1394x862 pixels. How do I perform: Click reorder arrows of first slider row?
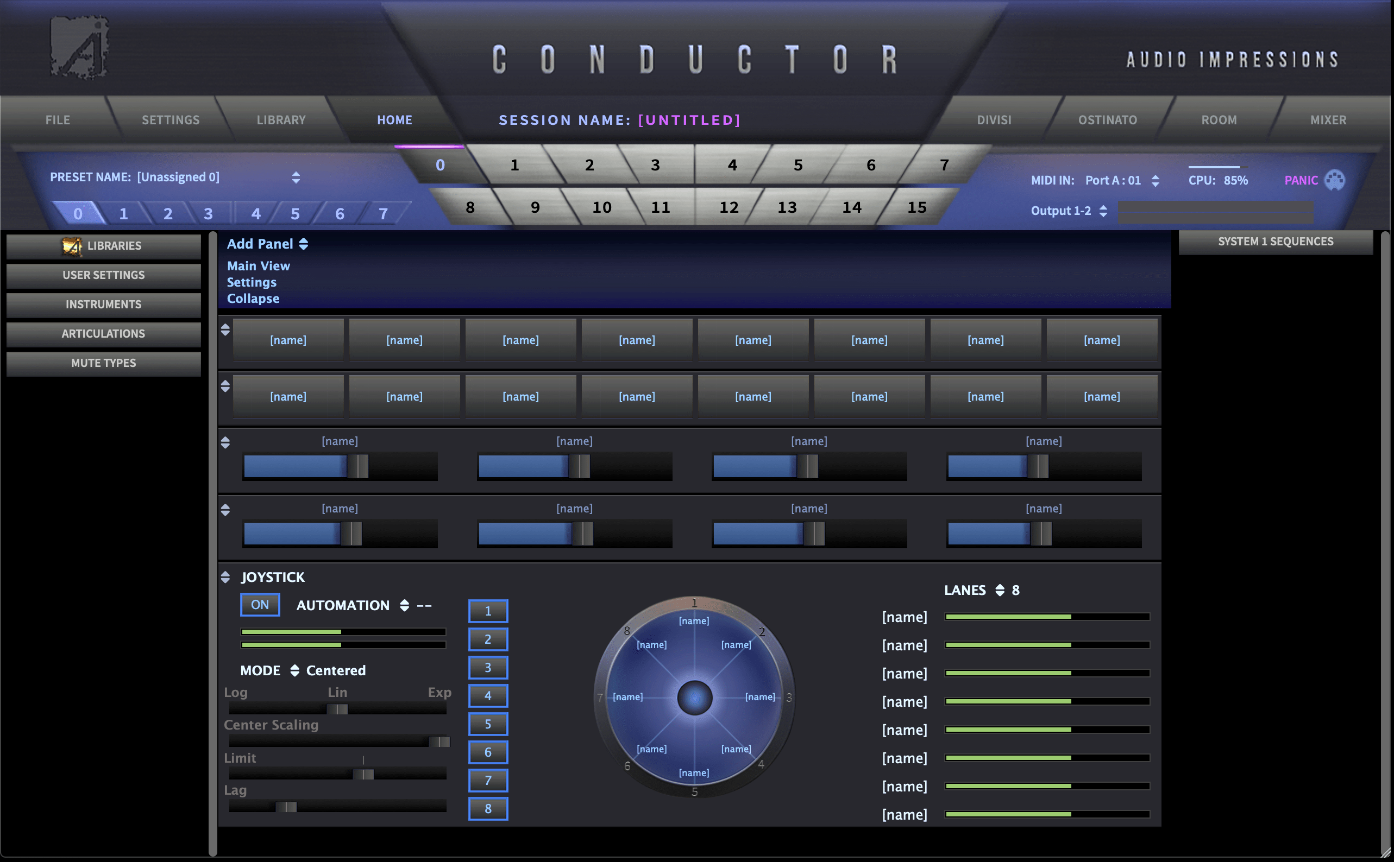coord(225,443)
